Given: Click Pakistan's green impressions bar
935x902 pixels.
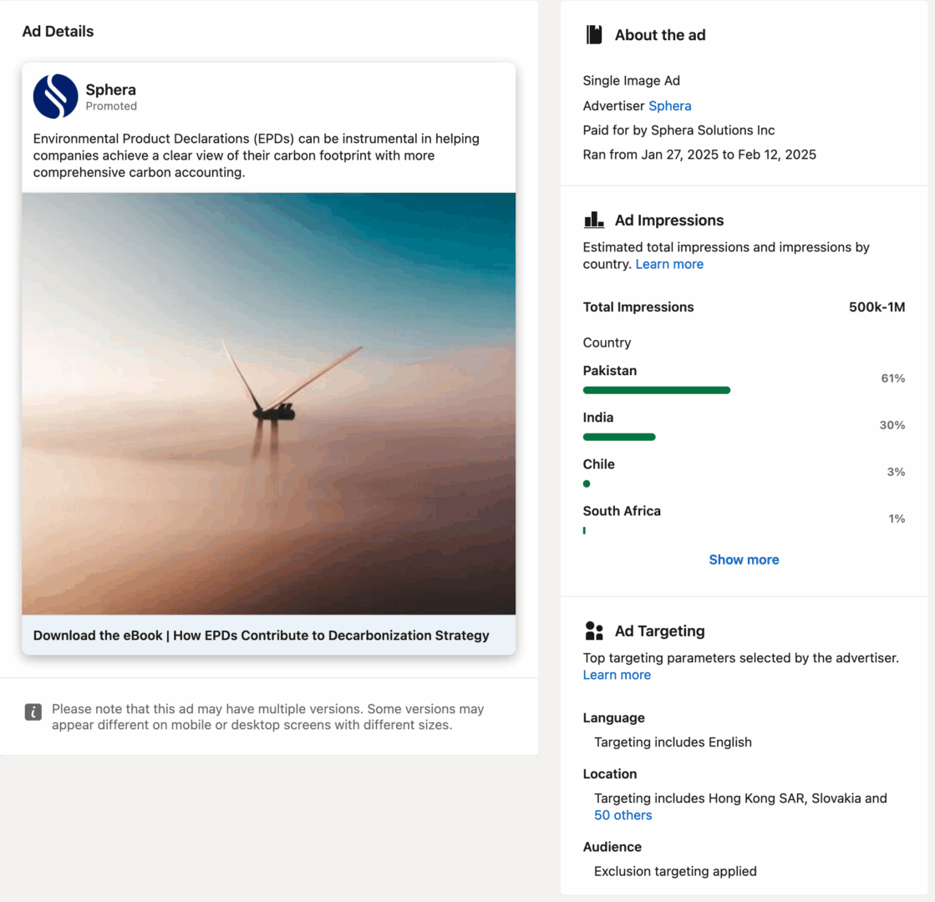Looking at the screenshot, I should 656,390.
